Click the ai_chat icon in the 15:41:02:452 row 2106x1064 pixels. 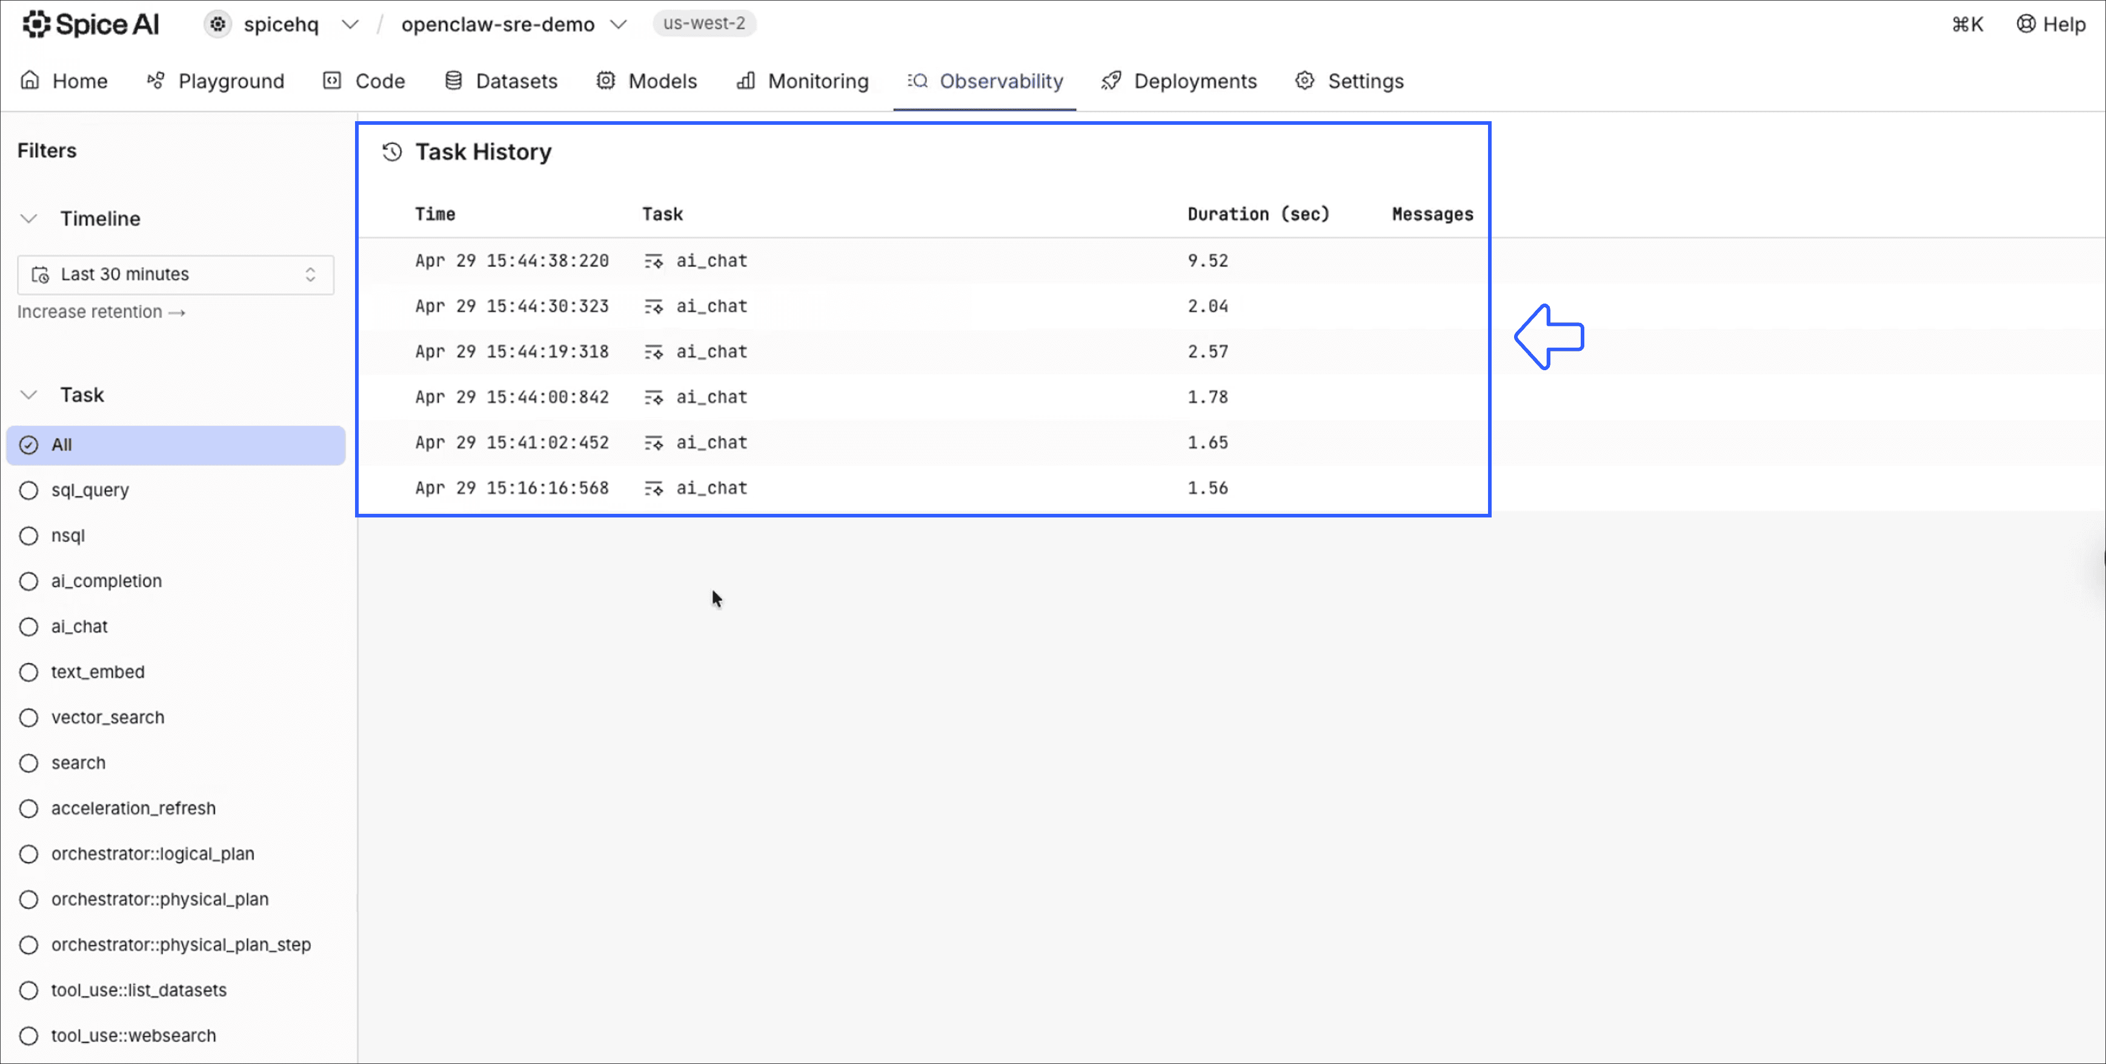[653, 442]
